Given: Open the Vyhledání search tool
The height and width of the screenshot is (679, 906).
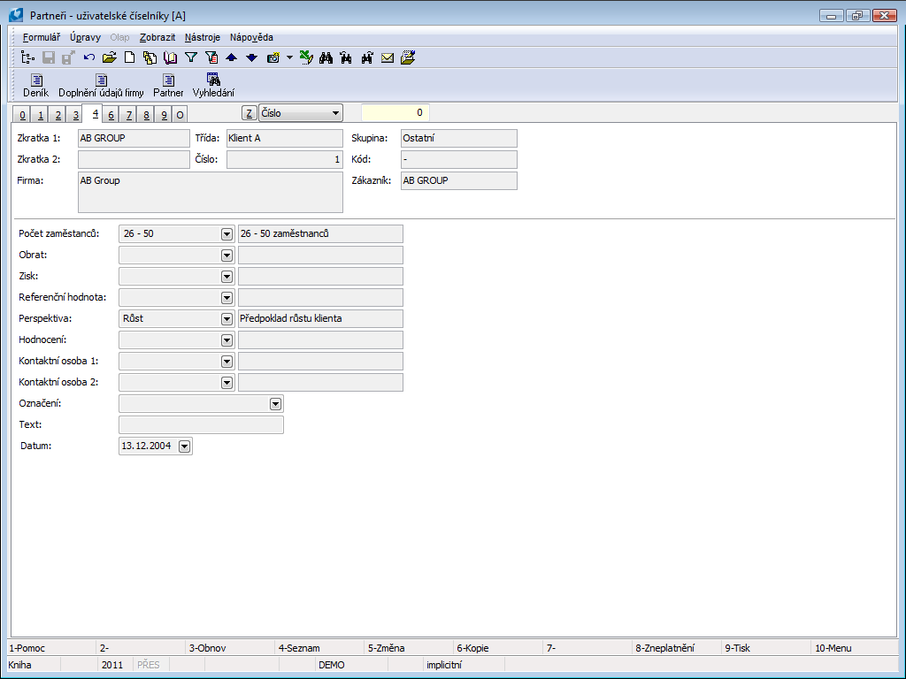Looking at the screenshot, I should pyautogui.click(x=213, y=86).
